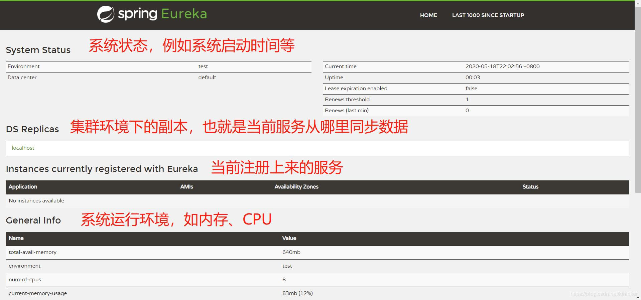Click the Renews (last min) label
This screenshot has height=300, width=641.
[x=347, y=110]
